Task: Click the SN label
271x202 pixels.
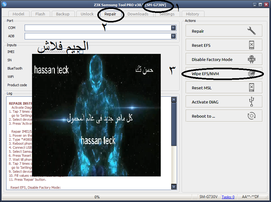Action: tap(10, 60)
